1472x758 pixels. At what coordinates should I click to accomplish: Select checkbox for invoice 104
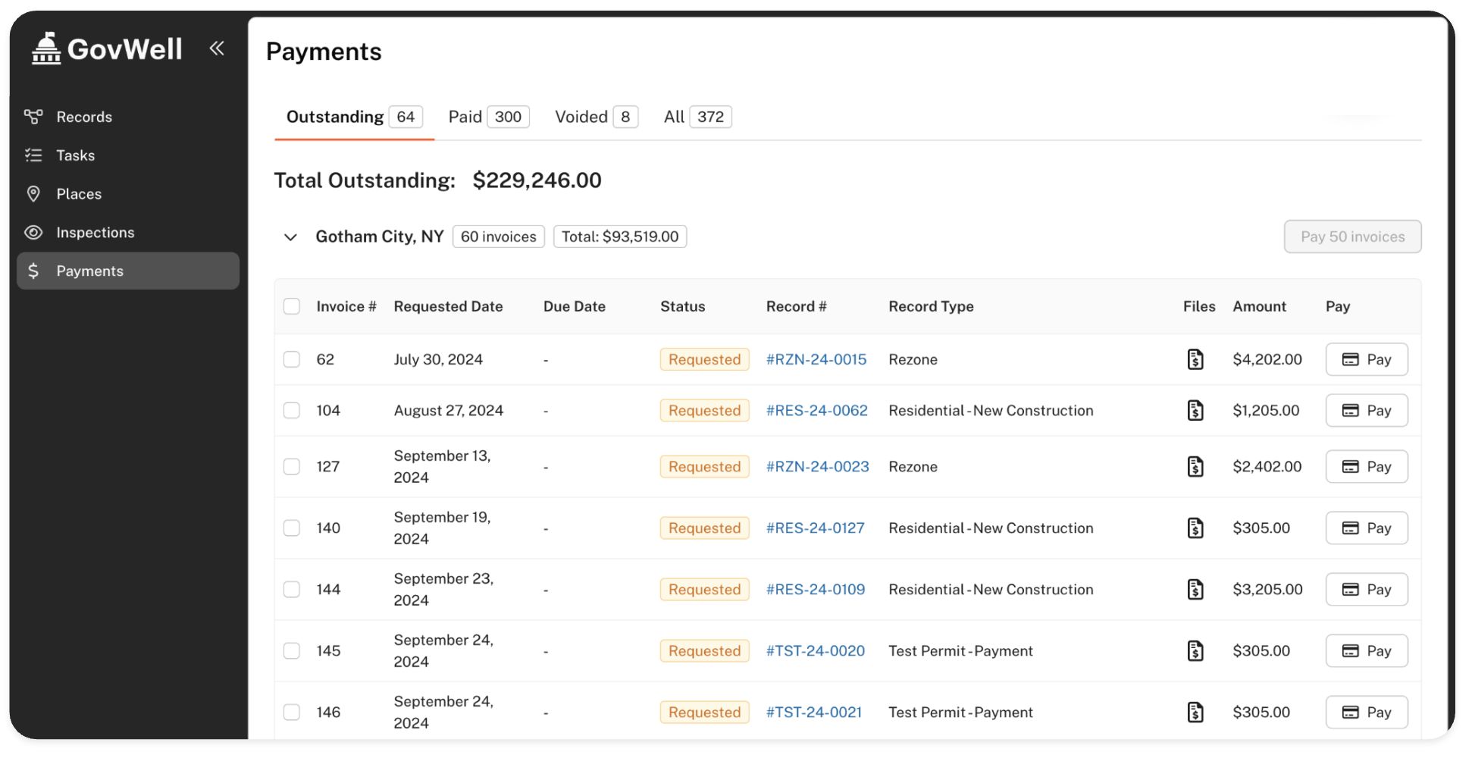point(292,411)
